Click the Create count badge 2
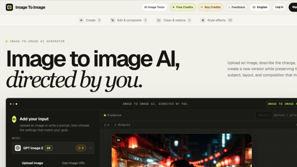This screenshot has height=167, width=297. point(99,20)
